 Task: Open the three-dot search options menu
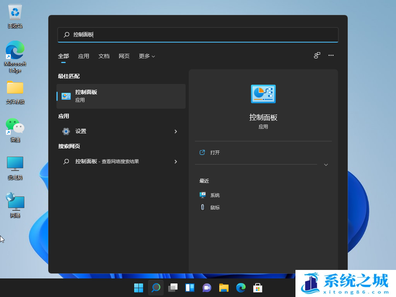[331, 55]
